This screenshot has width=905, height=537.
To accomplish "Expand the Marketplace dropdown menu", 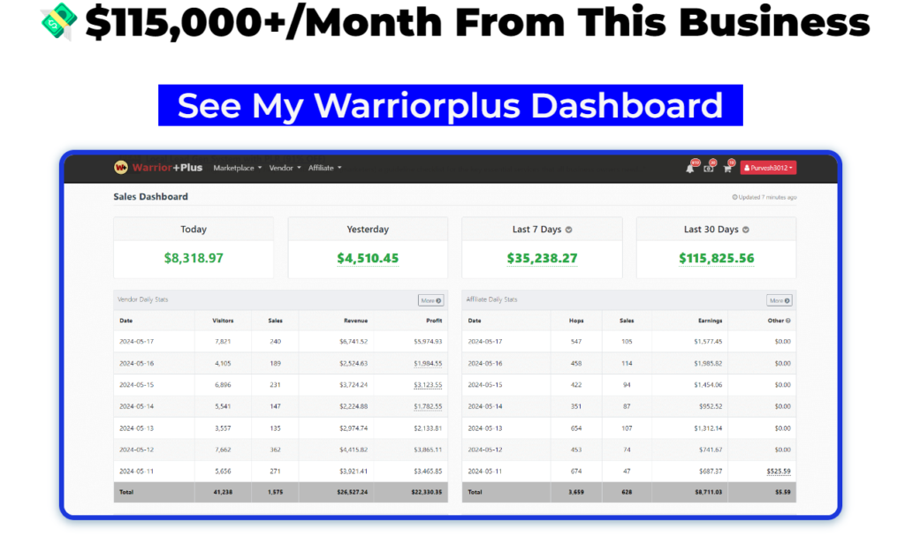I will [237, 168].
